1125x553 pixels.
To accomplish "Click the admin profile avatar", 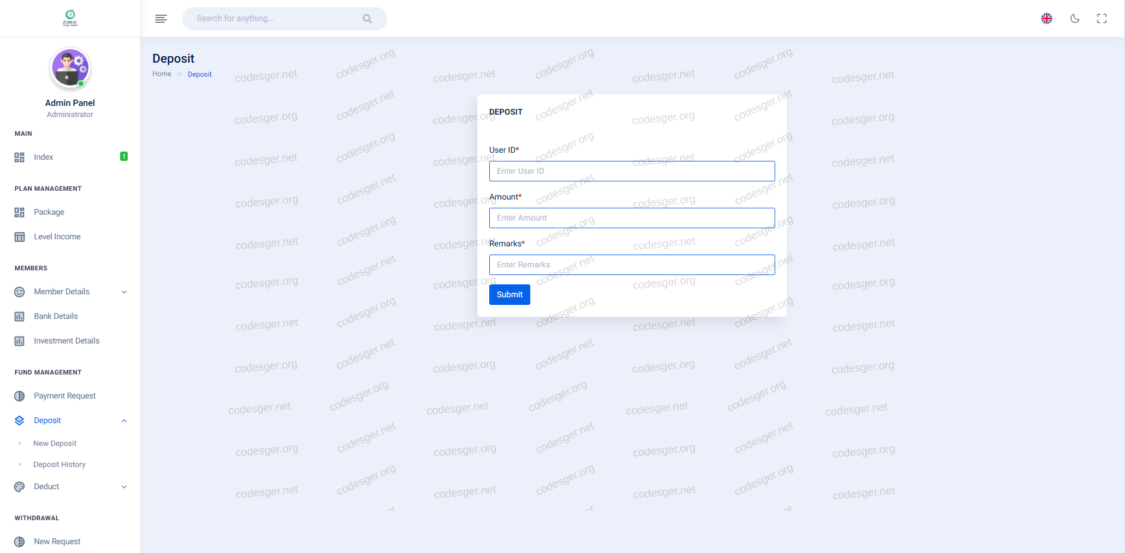I will click(x=70, y=68).
